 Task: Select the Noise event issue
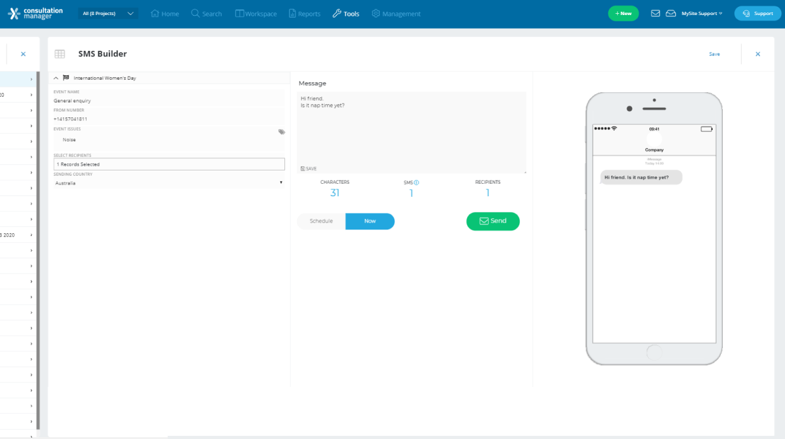point(69,140)
